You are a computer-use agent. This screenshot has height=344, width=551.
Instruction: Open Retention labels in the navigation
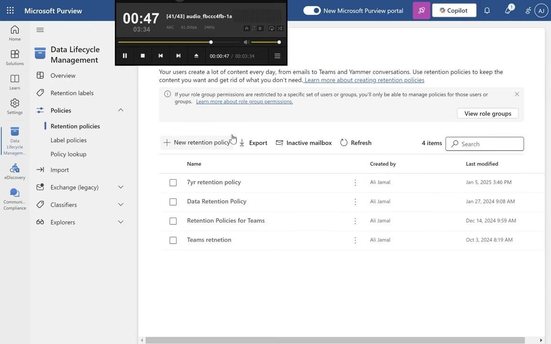tap(72, 93)
